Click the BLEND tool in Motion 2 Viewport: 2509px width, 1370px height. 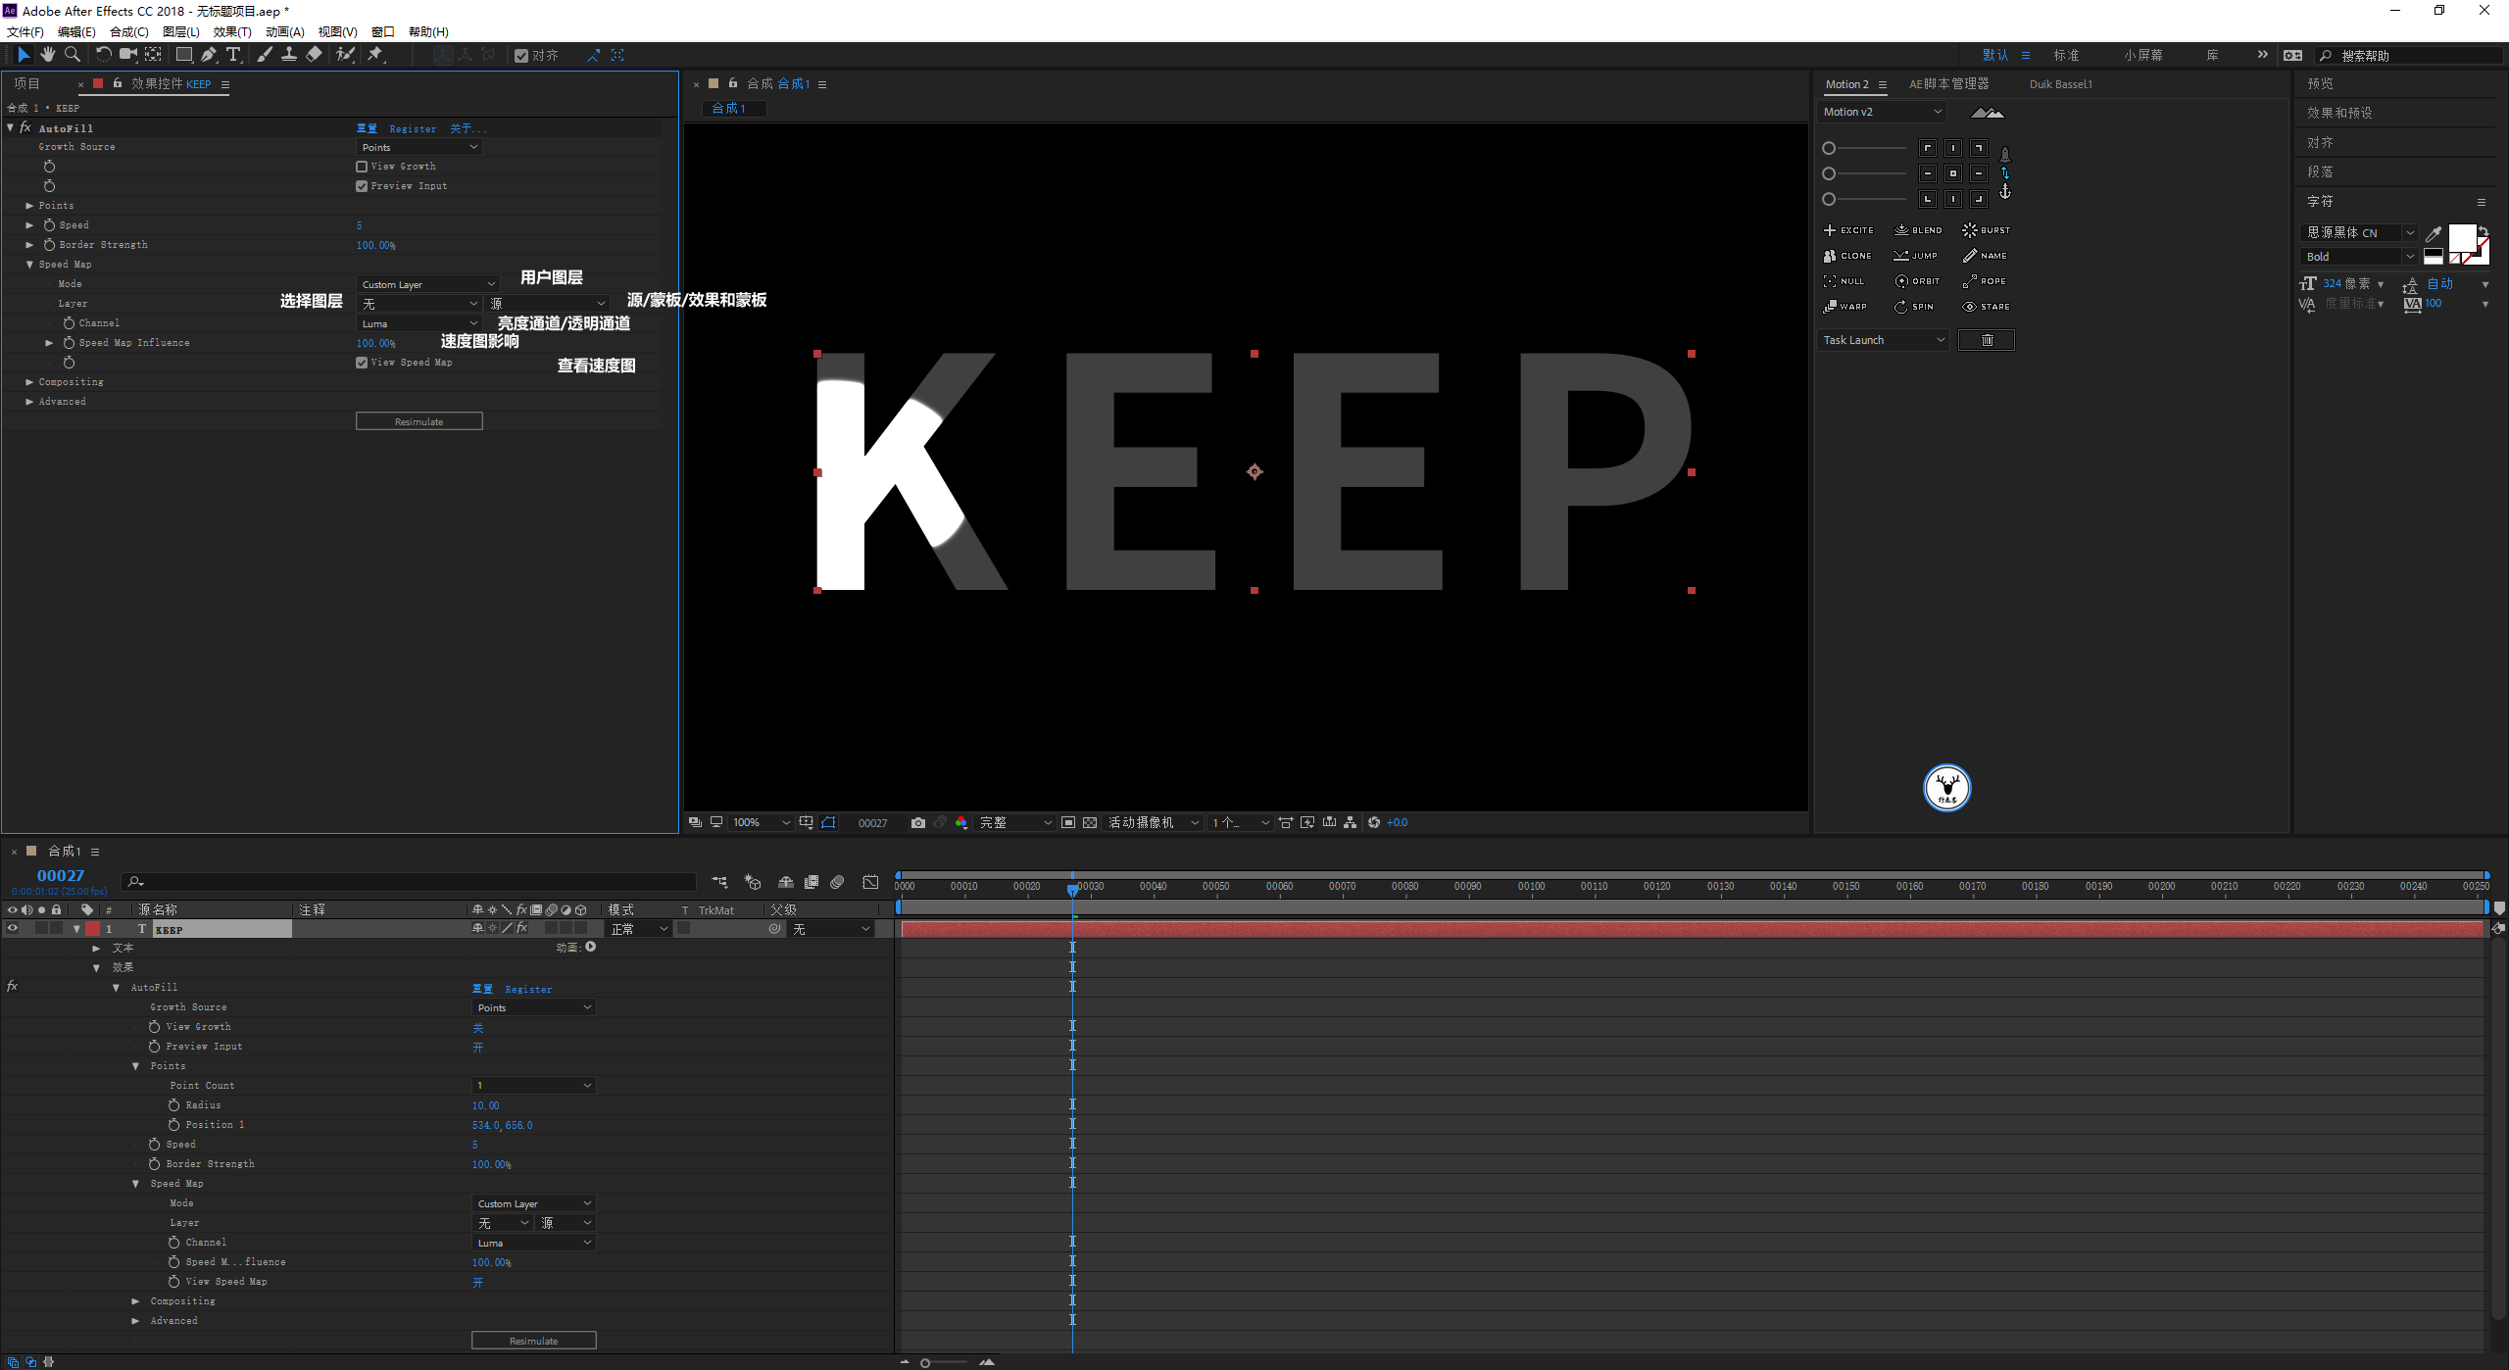[1918, 230]
